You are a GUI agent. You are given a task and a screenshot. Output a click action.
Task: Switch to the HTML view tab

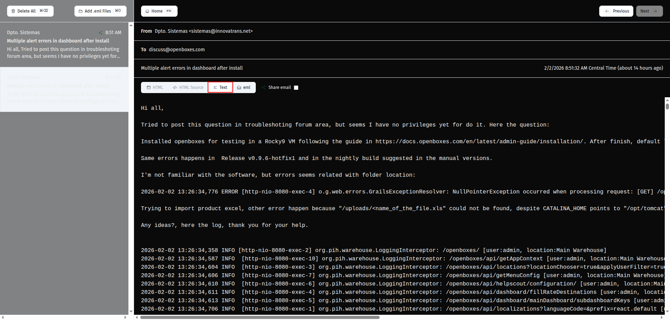pyautogui.click(x=155, y=87)
